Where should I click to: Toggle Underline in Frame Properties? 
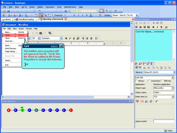pyautogui.click(x=161, y=27)
